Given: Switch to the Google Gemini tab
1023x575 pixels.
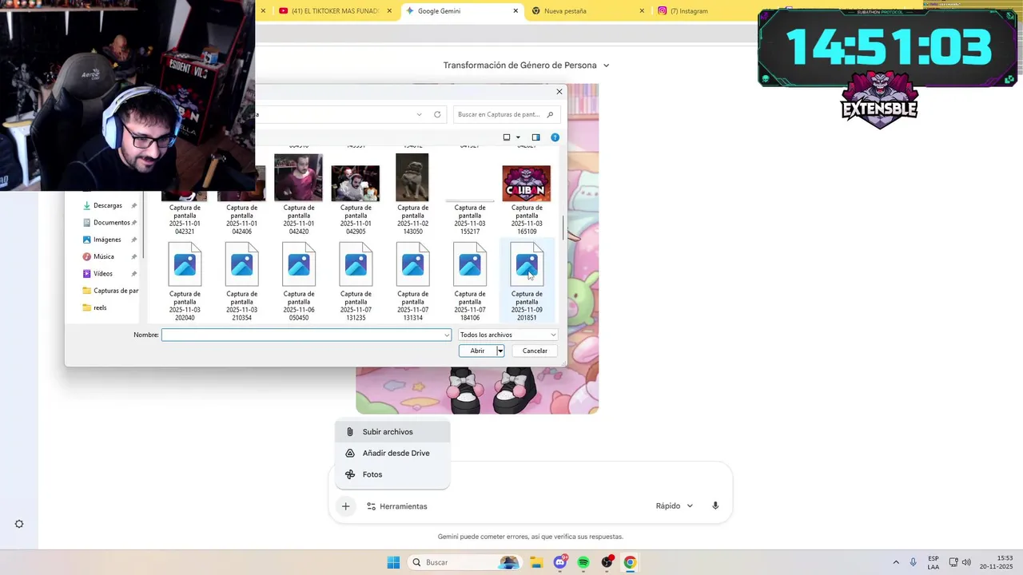Looking at the screenshot, I should [462, 11].
